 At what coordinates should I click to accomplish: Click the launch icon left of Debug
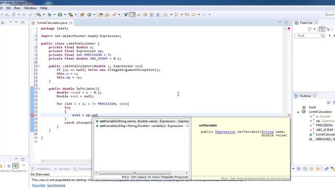(39, 15)
